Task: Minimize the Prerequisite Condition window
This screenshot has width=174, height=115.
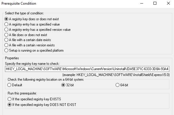Action: coord(142,4)
